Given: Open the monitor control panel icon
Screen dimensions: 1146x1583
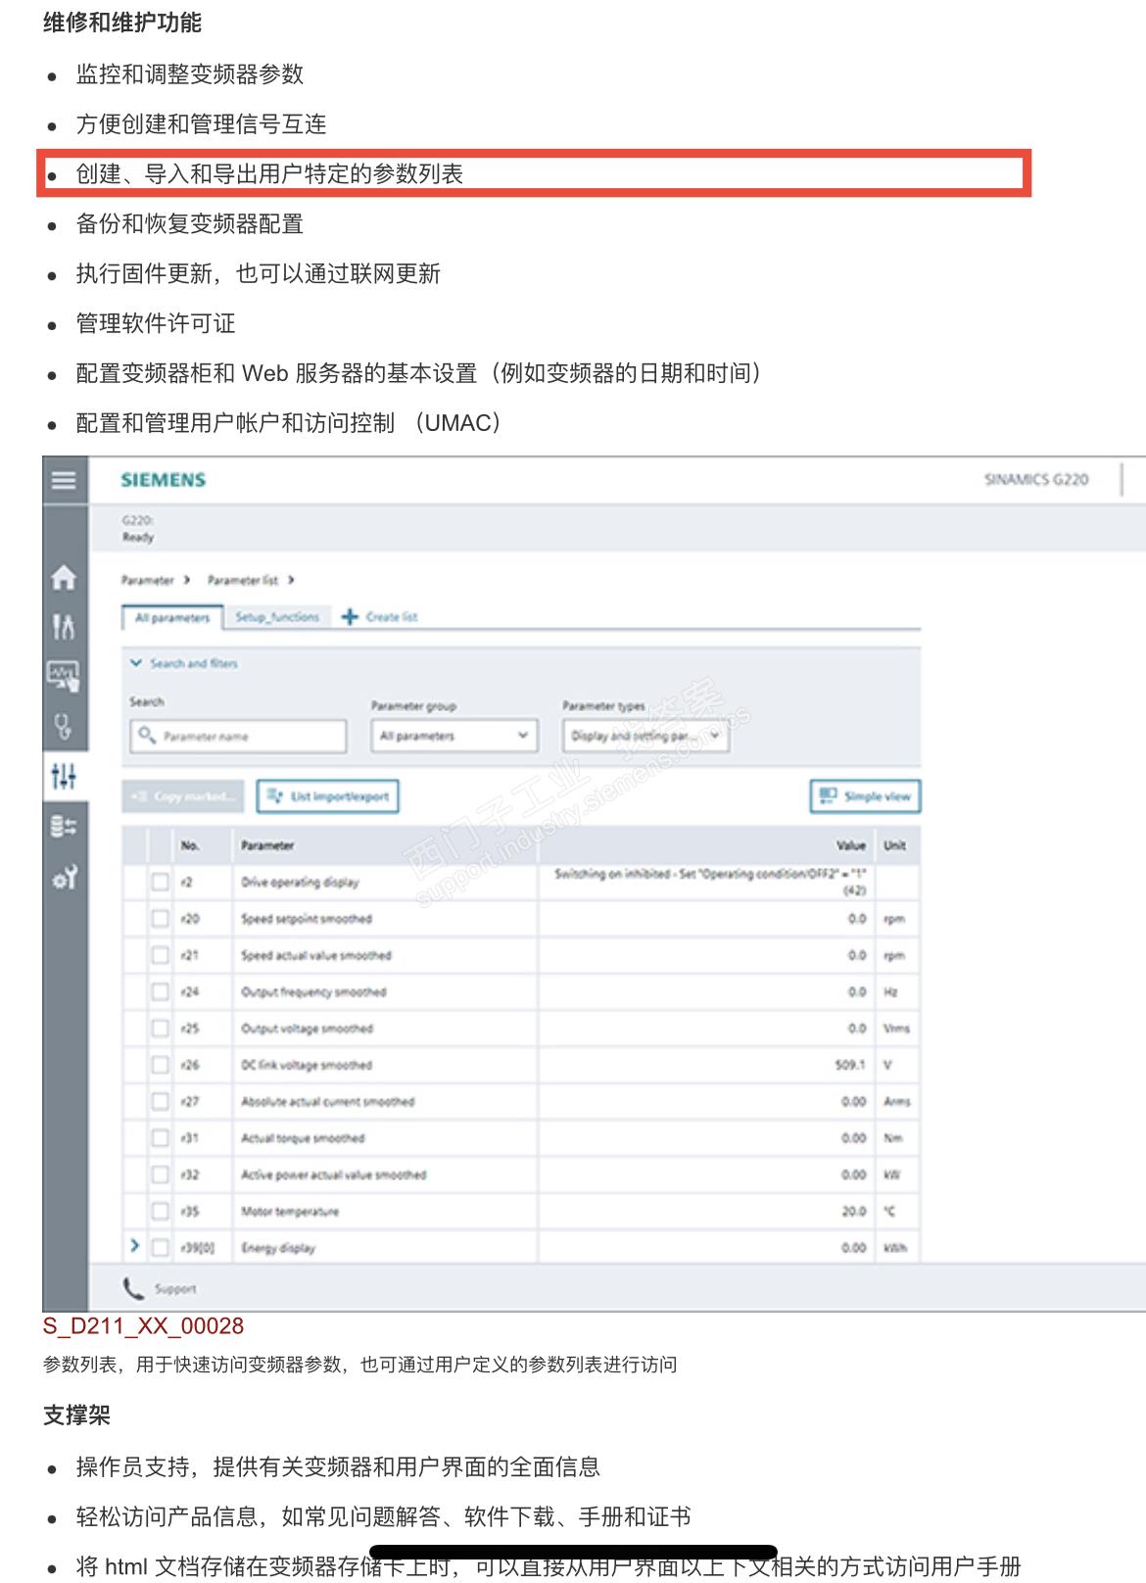Looking at the screenshot, I should coord(64,675).
